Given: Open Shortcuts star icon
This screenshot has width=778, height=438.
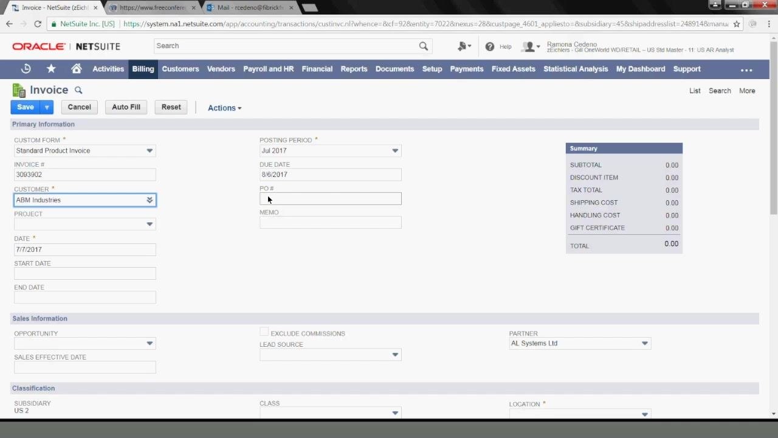Looking at the screenshot, I should click(51, 69).
